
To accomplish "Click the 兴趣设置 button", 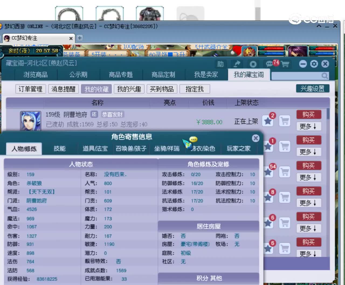I will click(313, 89).
